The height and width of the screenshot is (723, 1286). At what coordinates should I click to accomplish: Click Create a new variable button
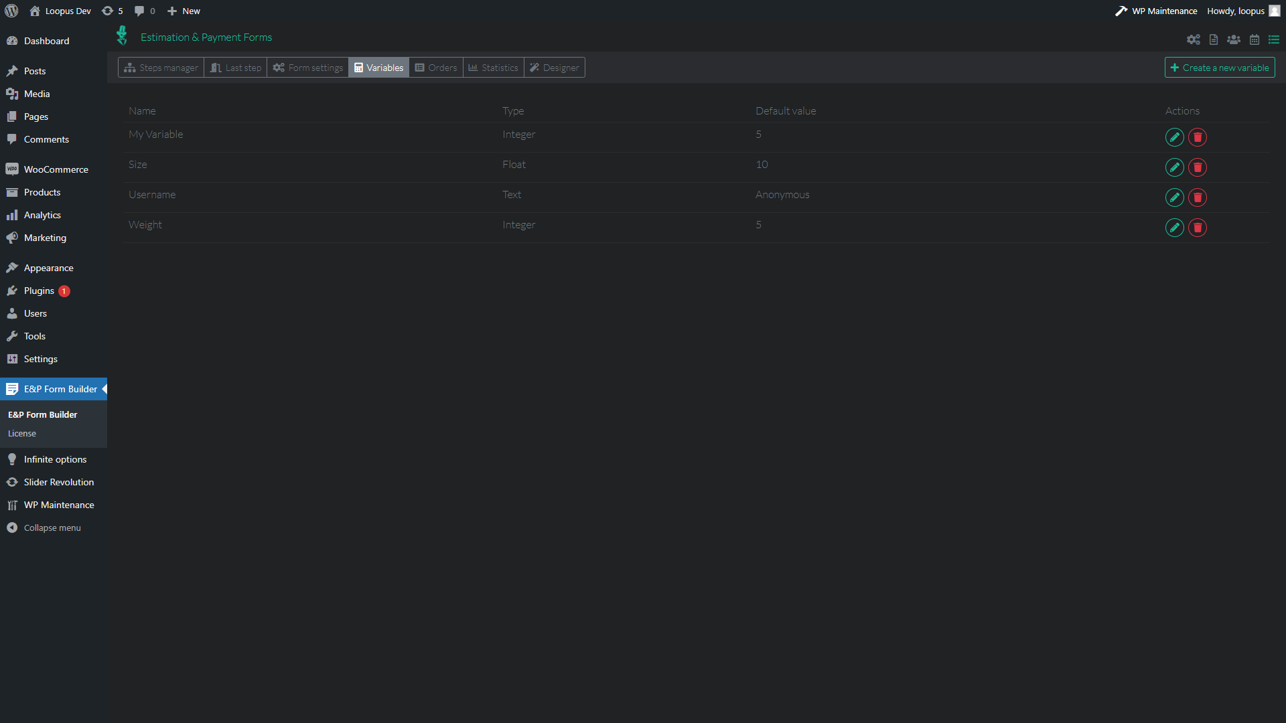[1219, 68]
